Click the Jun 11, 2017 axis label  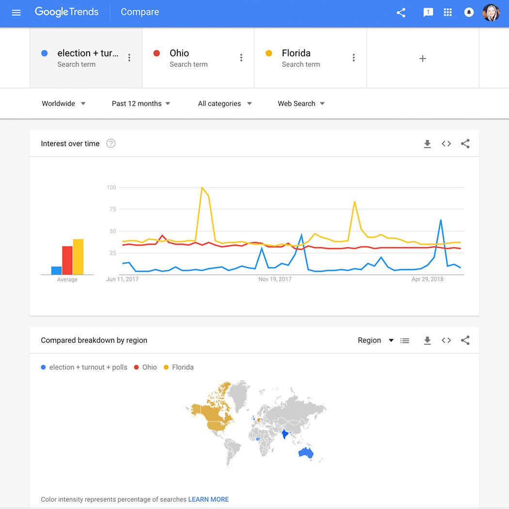pyautogui.click(x=122, y=279)
